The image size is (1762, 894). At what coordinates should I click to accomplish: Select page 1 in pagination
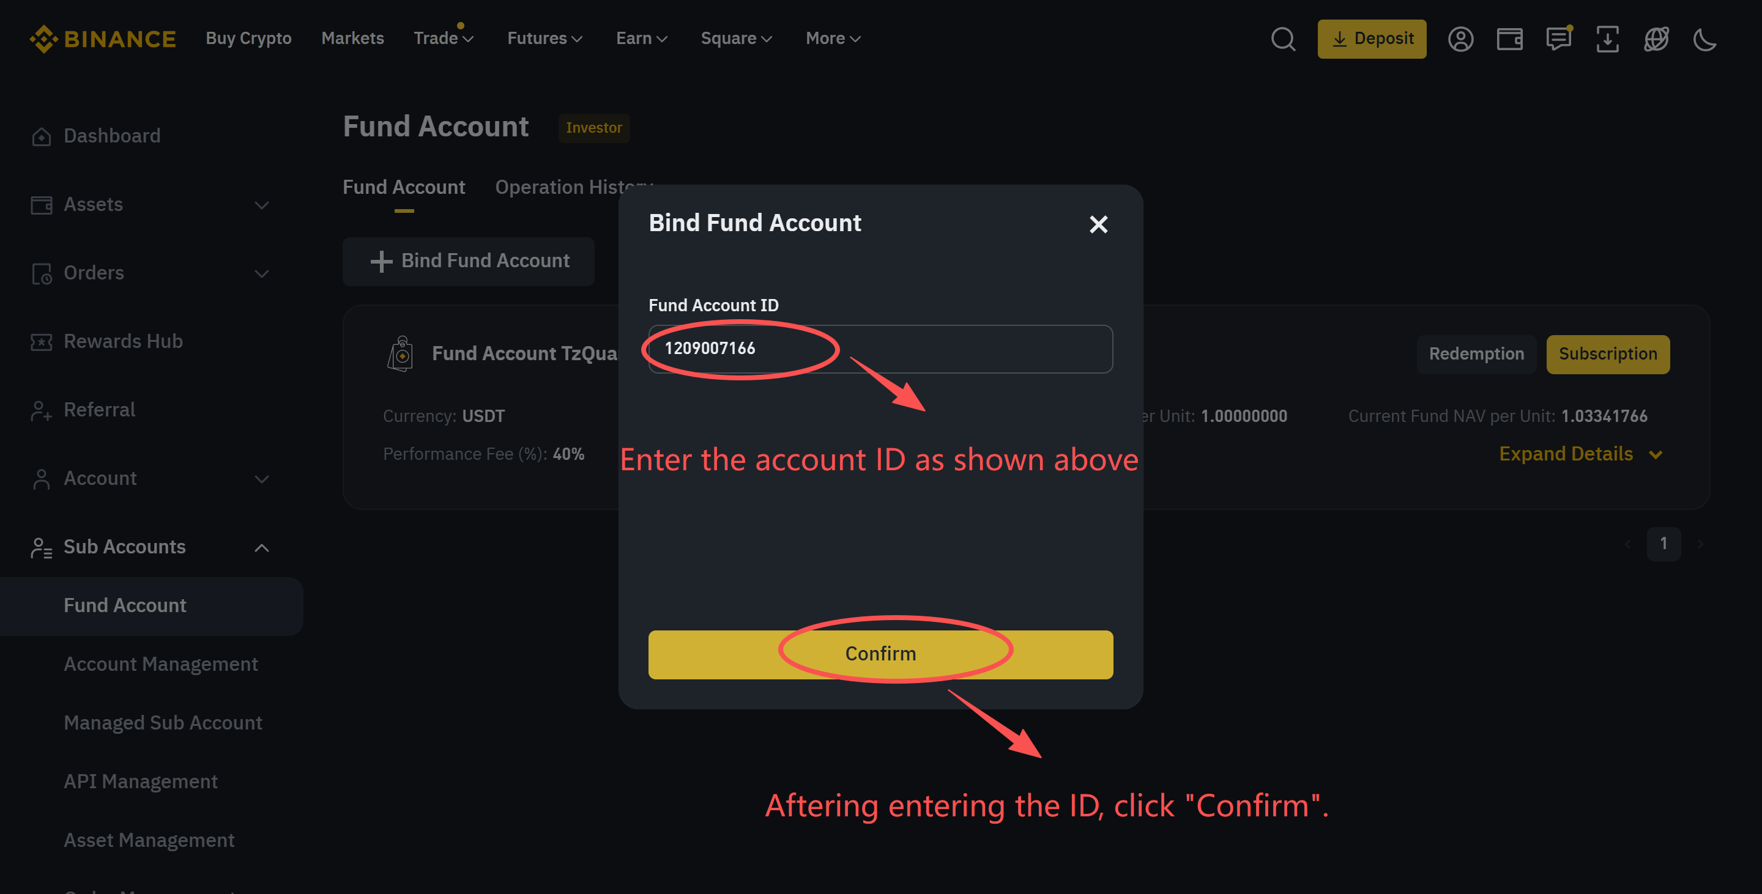tap(1664, 544)
